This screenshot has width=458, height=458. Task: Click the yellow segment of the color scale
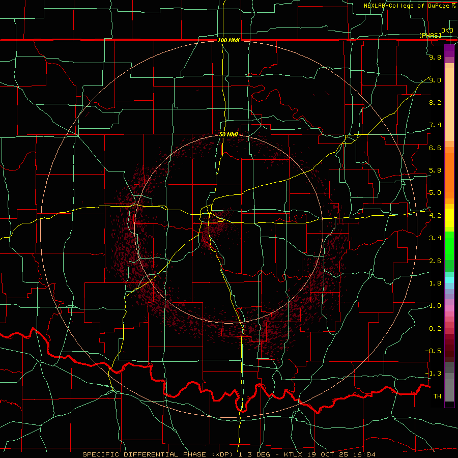(x=449, y=218)
